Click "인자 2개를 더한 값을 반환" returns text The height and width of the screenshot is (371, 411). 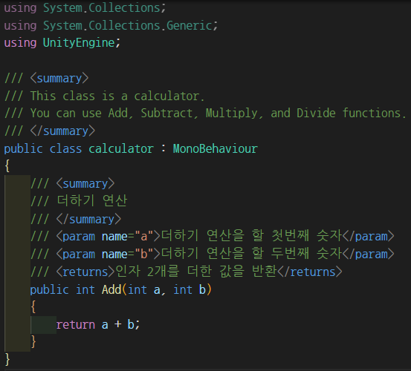coord(196,271)
